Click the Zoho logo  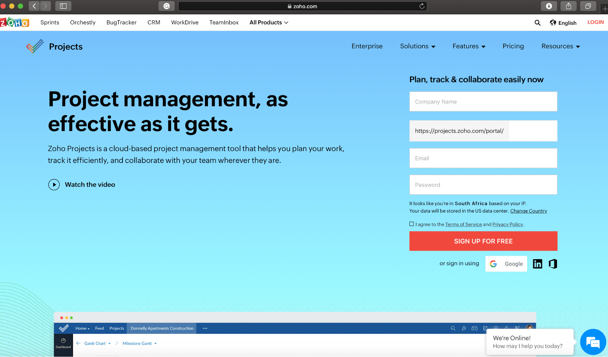(15, 23)
